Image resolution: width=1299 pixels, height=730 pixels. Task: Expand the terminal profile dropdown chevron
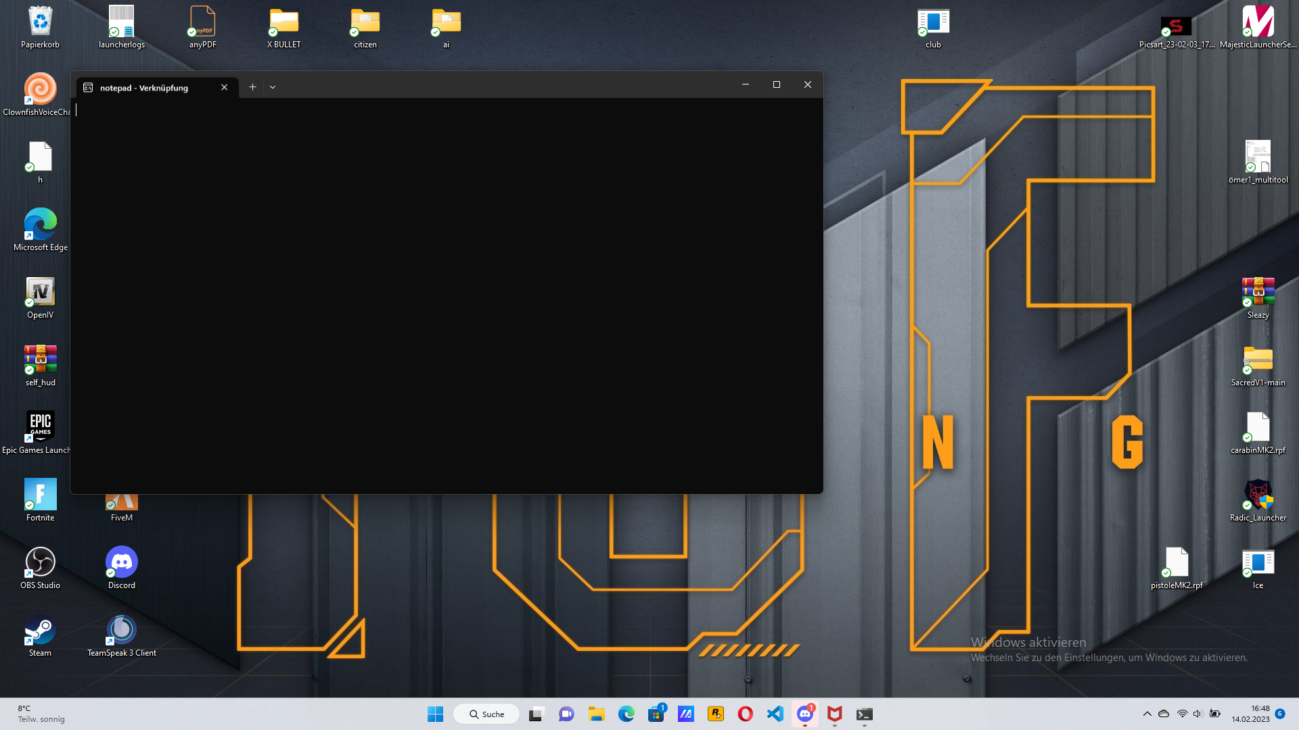273,87
